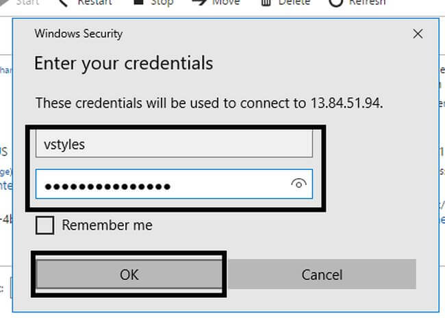Click the Restart arrow icon in toolbar
The image size is (445, 320).
point(63,3)
